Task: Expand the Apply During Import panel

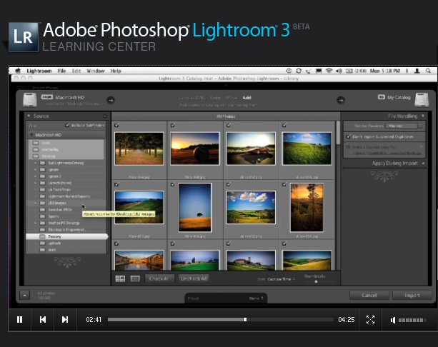Action: click(x=422, y=164)
